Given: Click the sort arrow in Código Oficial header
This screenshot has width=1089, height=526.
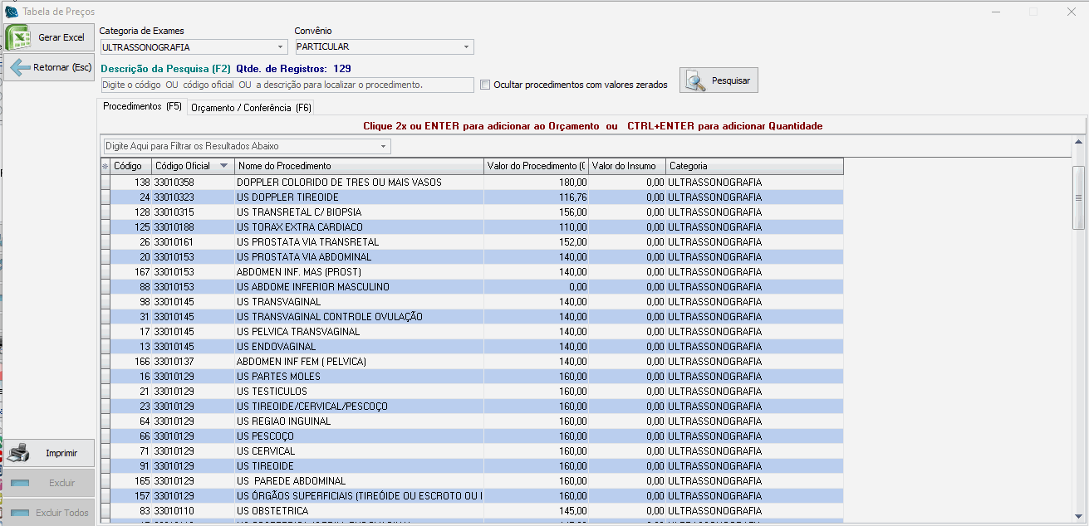Looking at the screenshot, I should 223,166.
